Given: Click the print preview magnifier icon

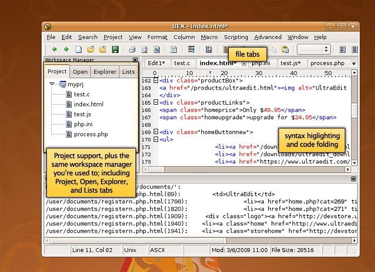Looking at the screenshot, I should pos(145,50).
